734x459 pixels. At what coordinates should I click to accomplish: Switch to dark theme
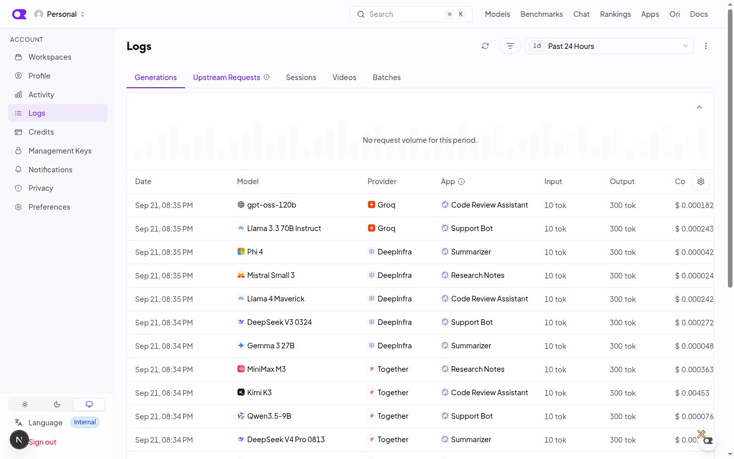tap(57, 404)
